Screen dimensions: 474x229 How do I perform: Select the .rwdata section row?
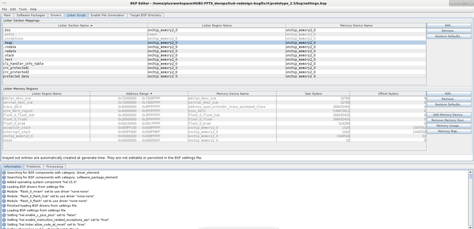tap(214, 51)
